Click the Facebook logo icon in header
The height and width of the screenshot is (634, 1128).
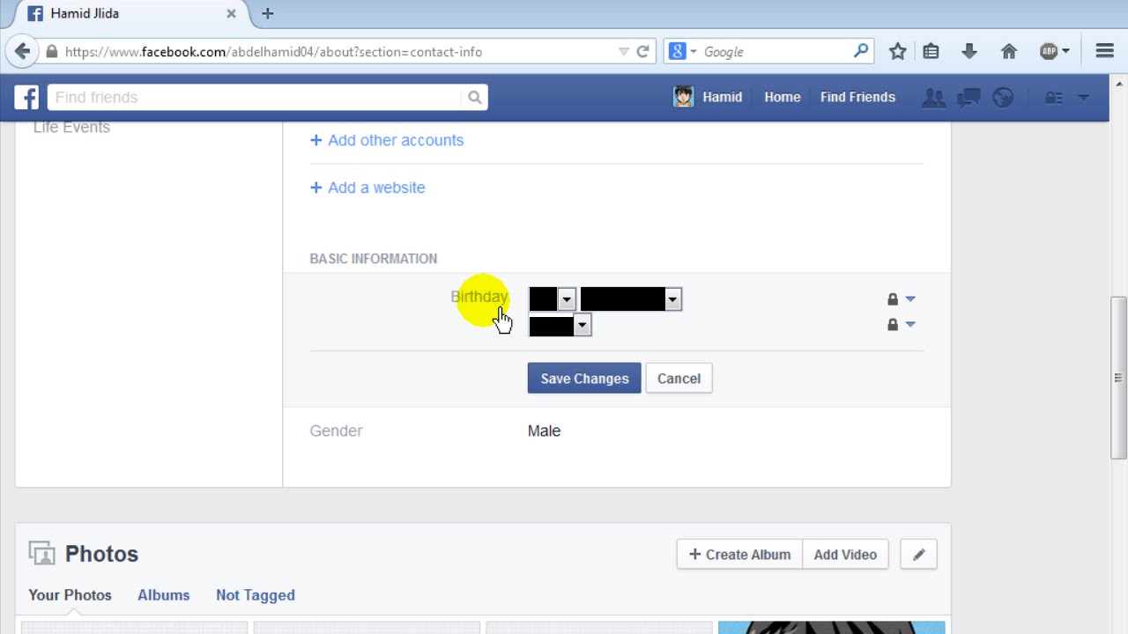(26, 97)
